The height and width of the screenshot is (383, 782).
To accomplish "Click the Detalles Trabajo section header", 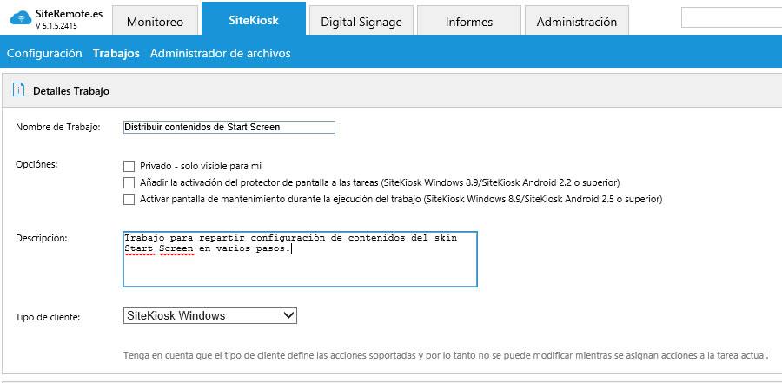I will [71, 90].
